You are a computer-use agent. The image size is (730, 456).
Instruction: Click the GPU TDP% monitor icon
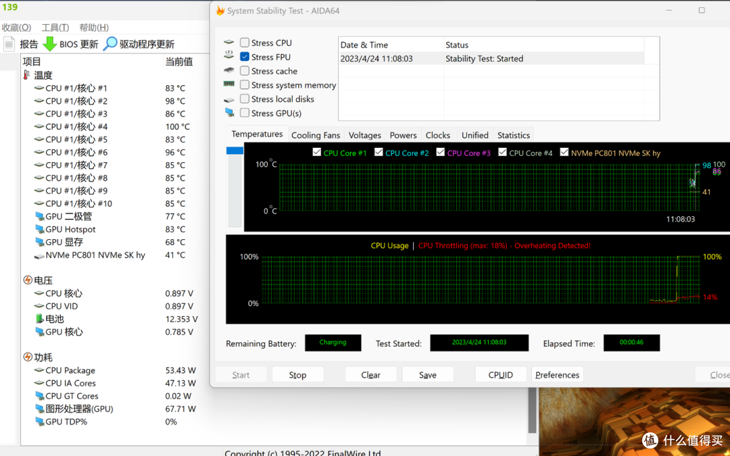point(40,422)
